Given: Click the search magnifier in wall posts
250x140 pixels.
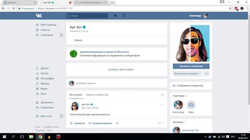Looking at the screenshot, I should point(162,95).
